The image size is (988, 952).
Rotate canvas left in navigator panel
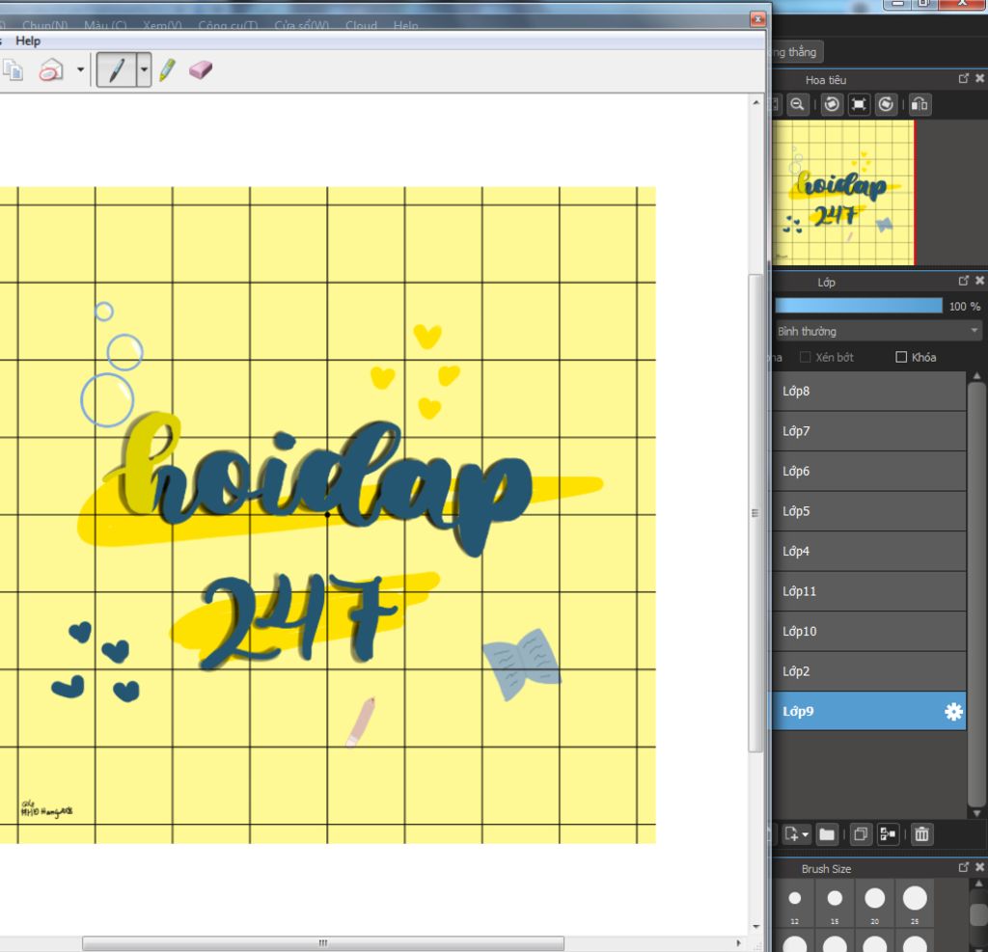point(832,104)
